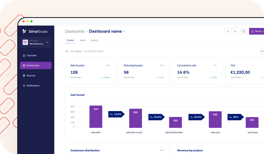Open the workspace selector chevron
Screen dimensions: 264x154
tap(47, 42)
